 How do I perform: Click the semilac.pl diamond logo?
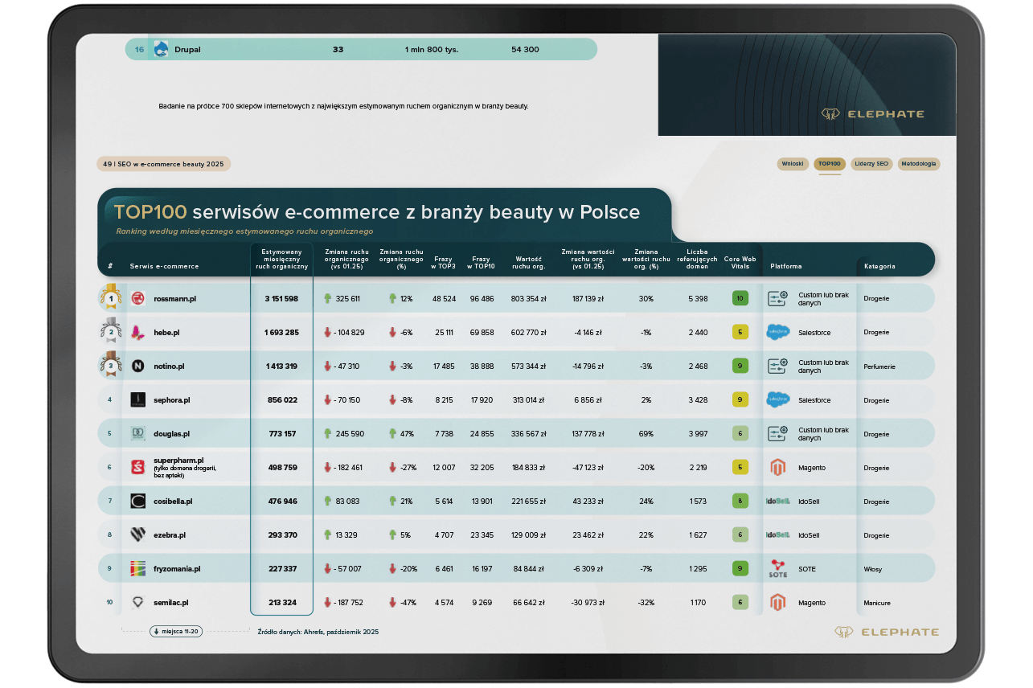137,603
